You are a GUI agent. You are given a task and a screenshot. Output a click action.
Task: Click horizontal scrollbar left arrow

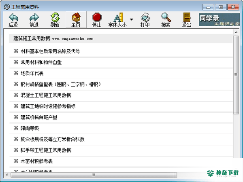tap(7, 175)
